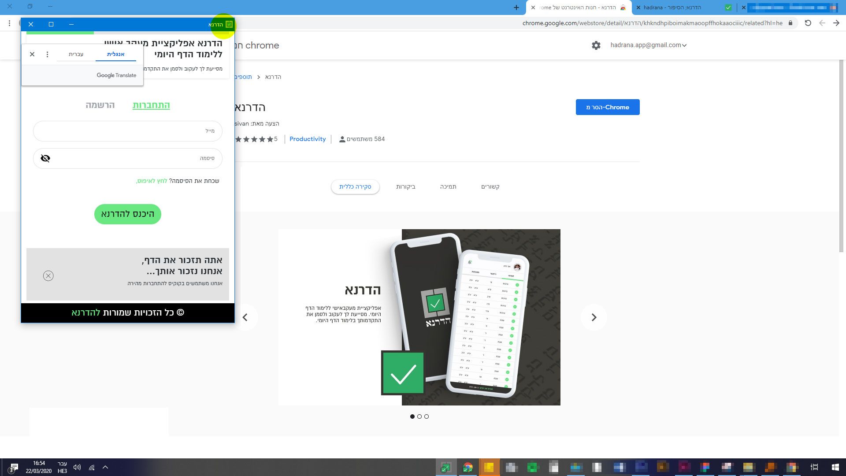Viewport: 846px width, 476px height.
Task: Open the Google Translate options menu
Action: [47, 54]
